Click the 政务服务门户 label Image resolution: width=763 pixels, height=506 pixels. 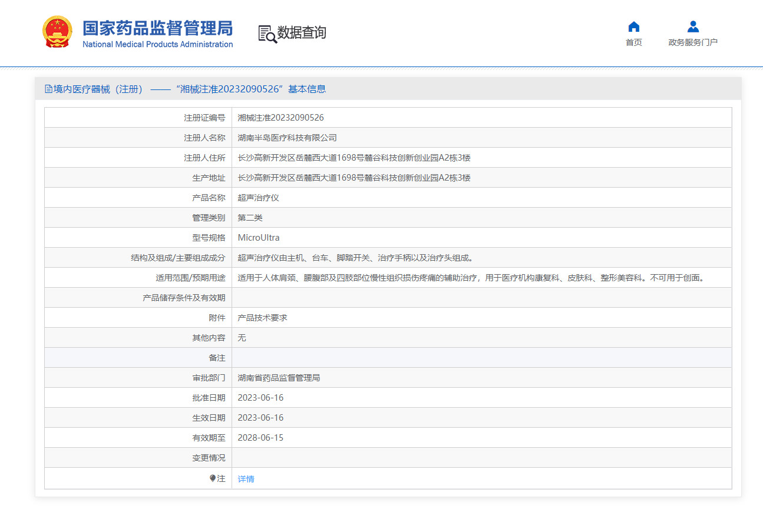pyautogui.click(x=693, y=42)
